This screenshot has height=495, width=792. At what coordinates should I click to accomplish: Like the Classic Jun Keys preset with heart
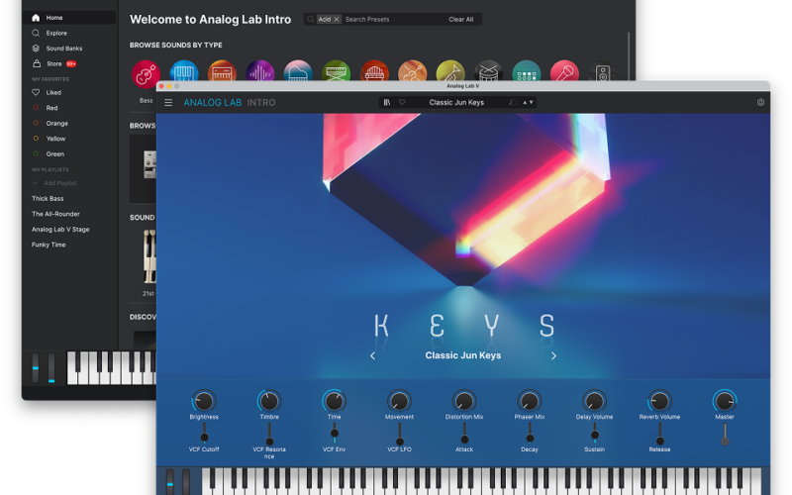point(402,102)
